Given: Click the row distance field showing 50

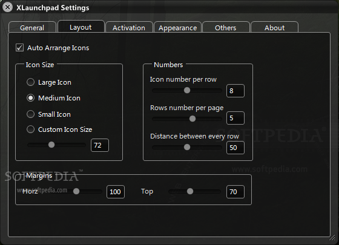Looking at the screenshot, I should pyautogui.click(x=235, y=148).
